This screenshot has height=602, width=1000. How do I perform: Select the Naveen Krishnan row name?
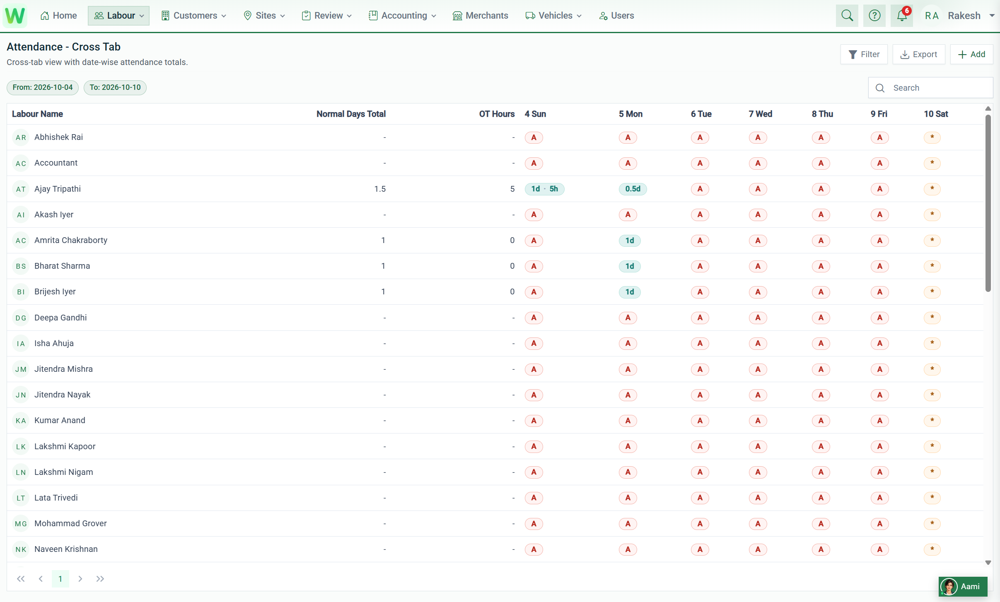pos(66,549)
